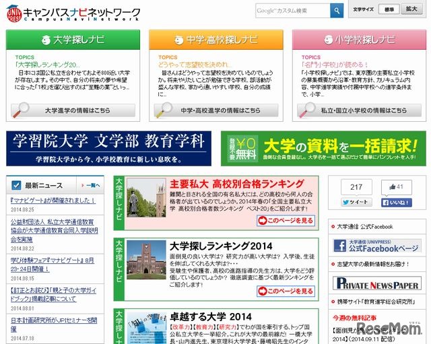Set text size to 拡大

coord(411,9)
